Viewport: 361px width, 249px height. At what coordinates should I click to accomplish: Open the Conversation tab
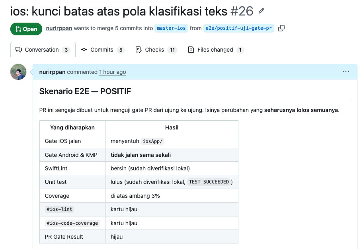[x=43, y=50]
